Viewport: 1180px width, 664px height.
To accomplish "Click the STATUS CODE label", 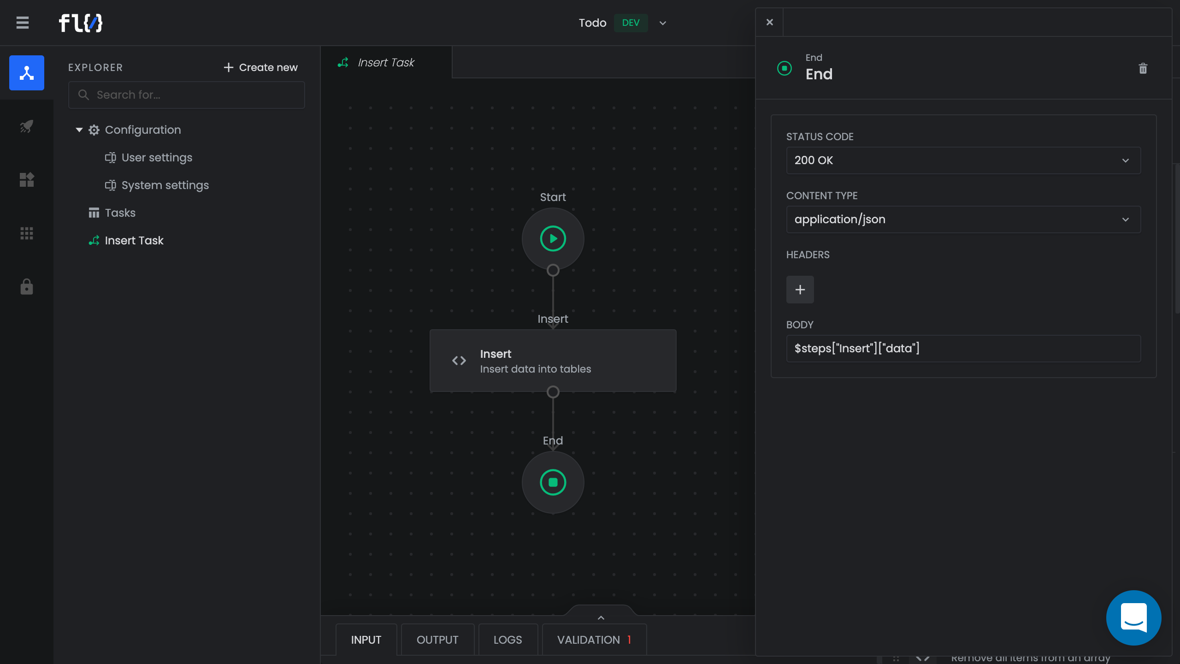I will point(820,136).
